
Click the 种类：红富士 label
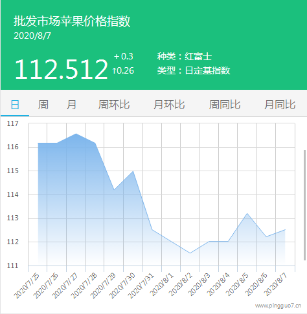pos(185,56)
